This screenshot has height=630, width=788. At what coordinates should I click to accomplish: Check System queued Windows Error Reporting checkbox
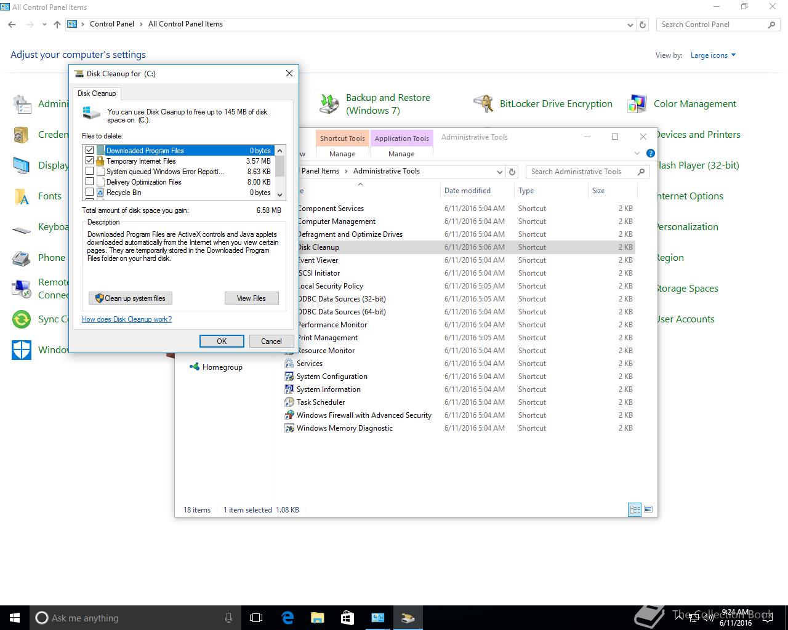pyautogui.click(x=90, y=171)
